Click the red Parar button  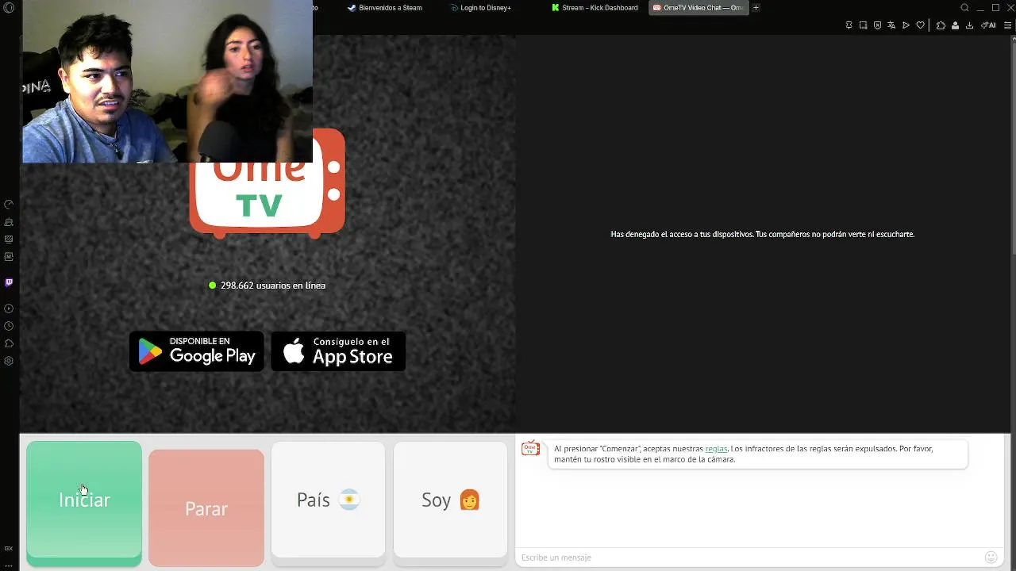click(206, 508)
